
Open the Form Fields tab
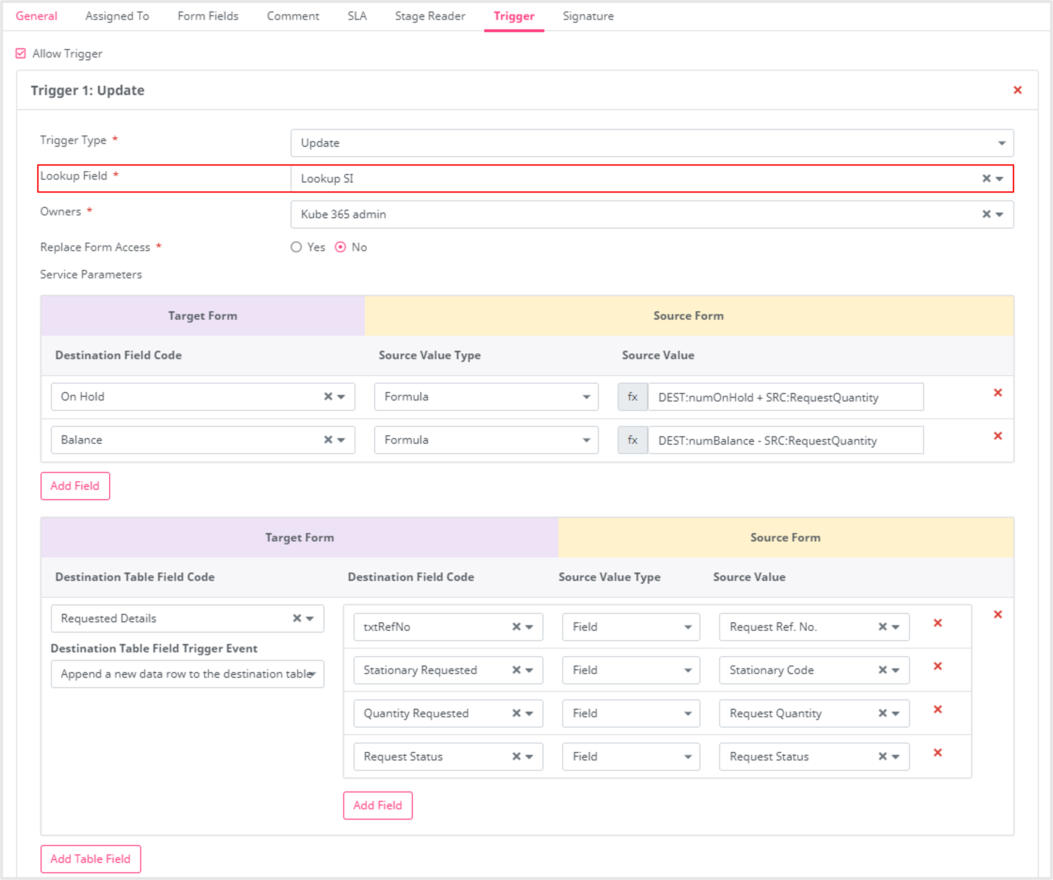[x=208, y=16]
